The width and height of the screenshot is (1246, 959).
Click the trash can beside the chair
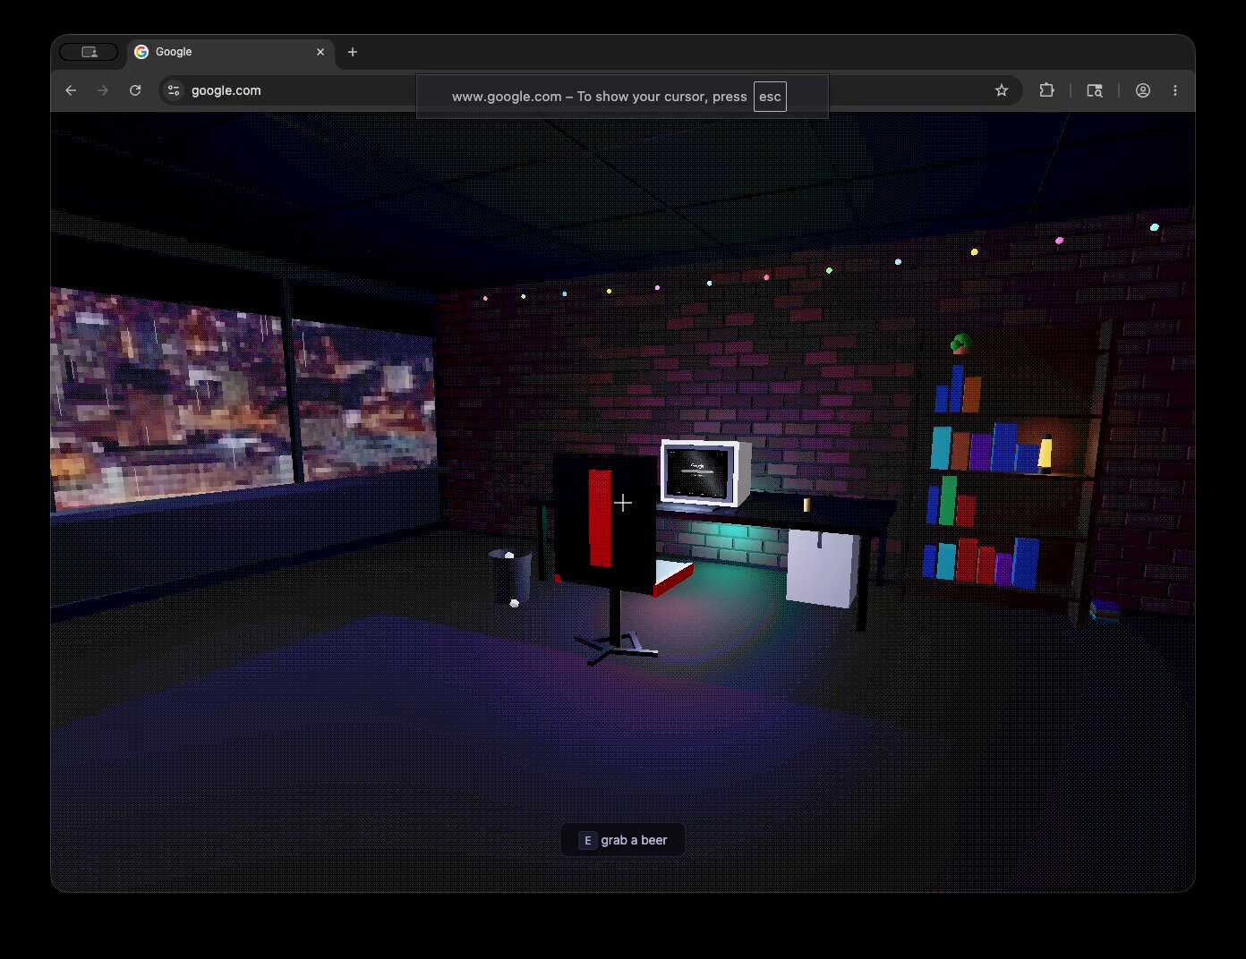tap(510, 575)
